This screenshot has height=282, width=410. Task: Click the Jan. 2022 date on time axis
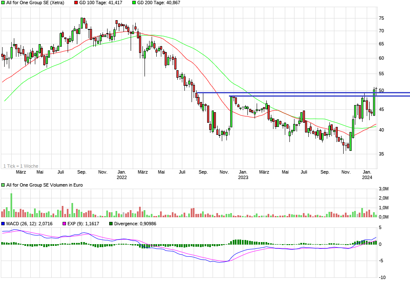point(121,174)
